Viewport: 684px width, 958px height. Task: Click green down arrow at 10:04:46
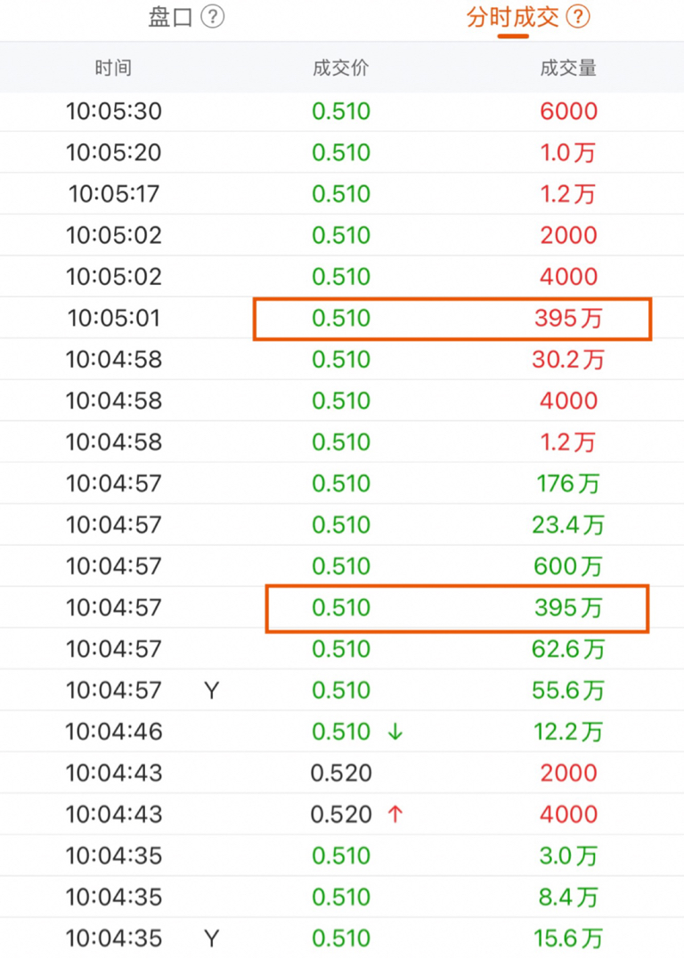click(395, 732)
